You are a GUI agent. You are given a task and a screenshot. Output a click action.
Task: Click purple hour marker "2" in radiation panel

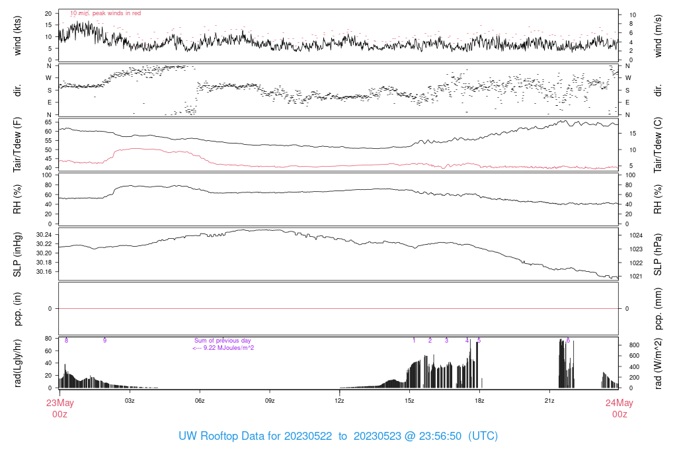click(430, 341)
